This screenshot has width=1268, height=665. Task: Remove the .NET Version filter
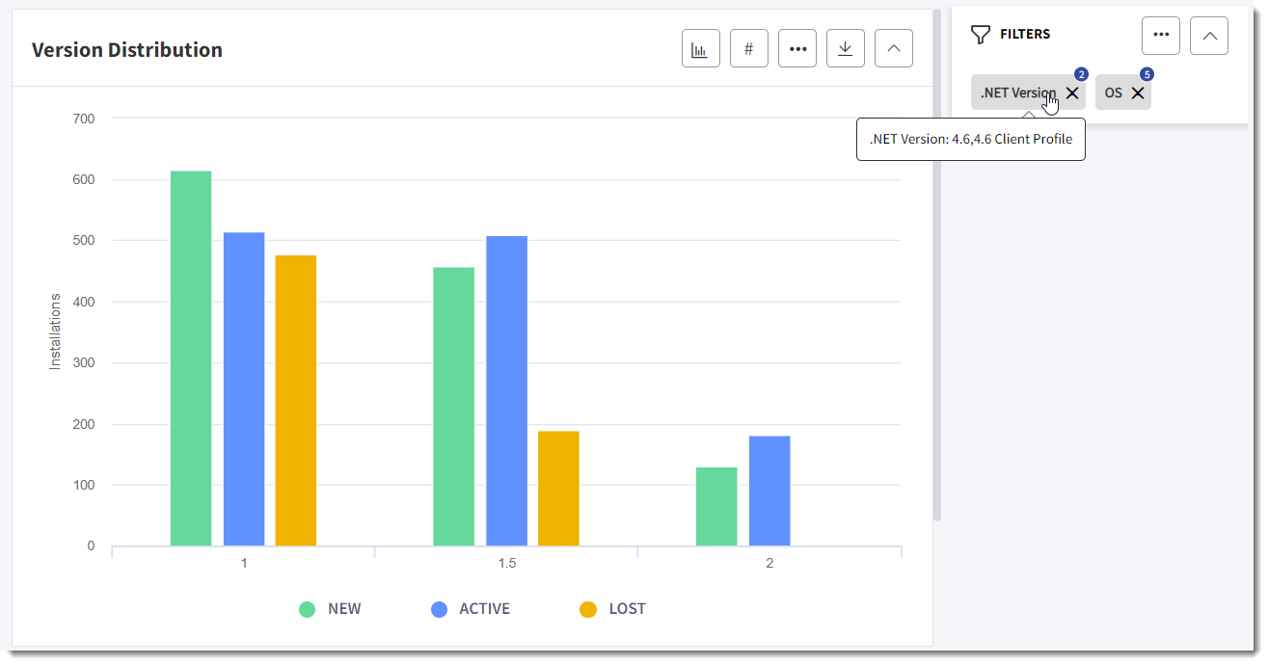[1072, 93]
